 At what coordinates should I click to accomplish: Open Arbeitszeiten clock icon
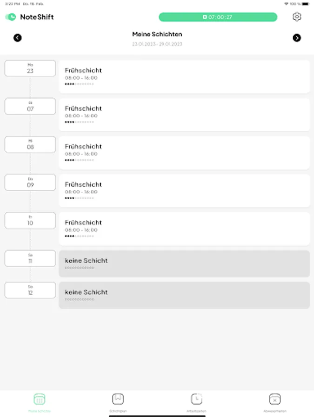(196, 399)
